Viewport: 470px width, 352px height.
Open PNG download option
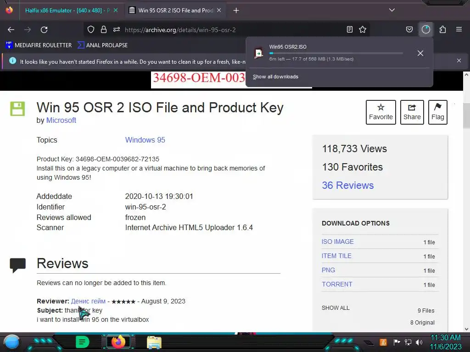coord(328,270)
